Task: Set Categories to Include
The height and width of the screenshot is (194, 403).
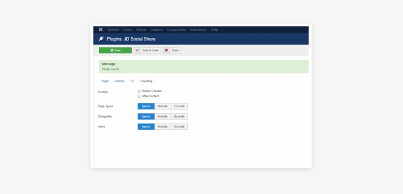Action: pos(163,116)
